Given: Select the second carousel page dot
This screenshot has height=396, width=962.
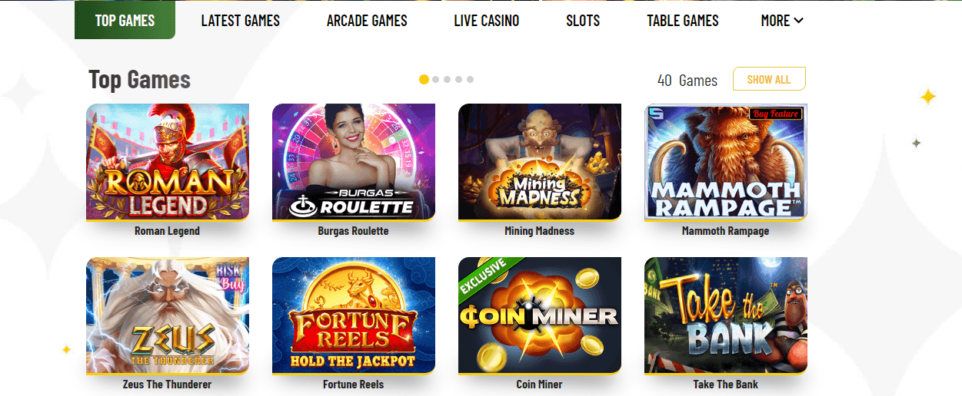Looking at the screenshot, I should pyautogui.click(x=436, y=79).
